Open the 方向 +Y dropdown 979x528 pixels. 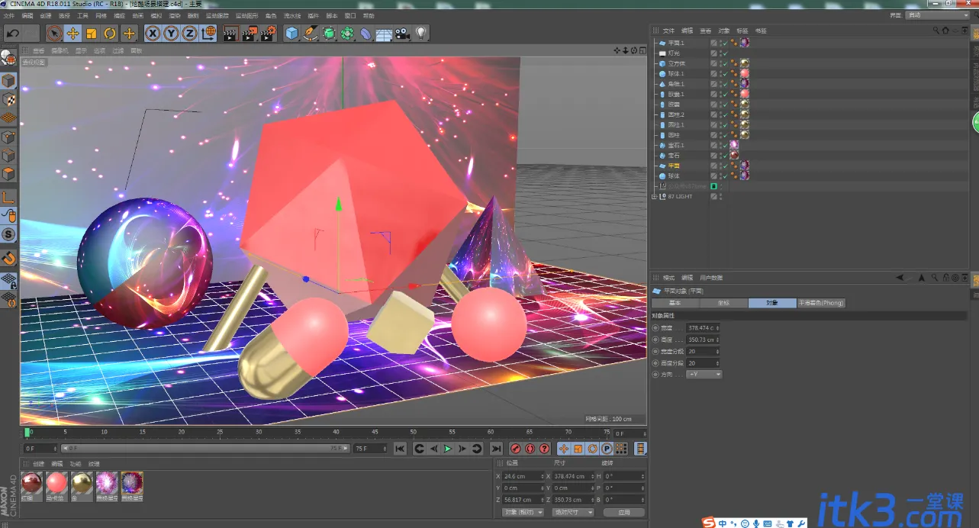click(x=704, y=375)
